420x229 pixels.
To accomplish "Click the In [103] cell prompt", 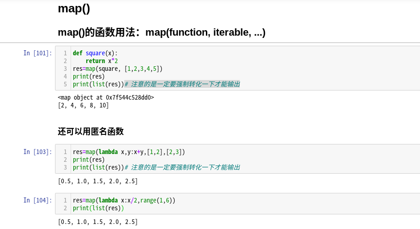I will pos(38,152).
